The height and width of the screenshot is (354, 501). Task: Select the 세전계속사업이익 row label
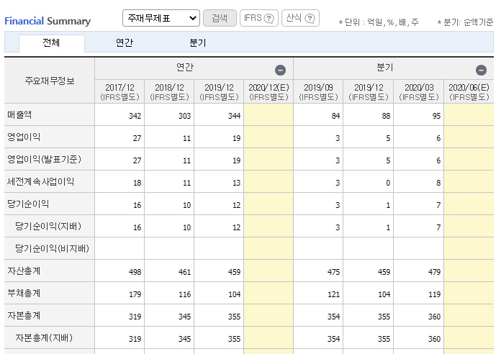click(40, 181)
